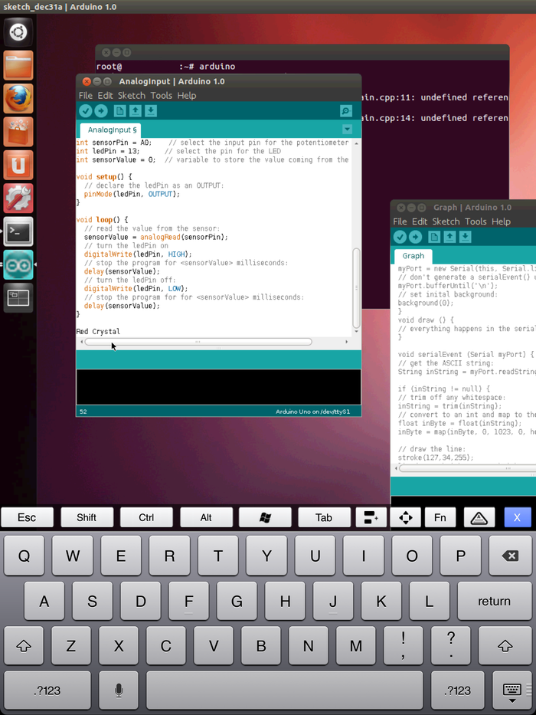This screenshot has width=536, height=715.
Task: Click 'background(0);' line in Graph editor
Action: 426,303
